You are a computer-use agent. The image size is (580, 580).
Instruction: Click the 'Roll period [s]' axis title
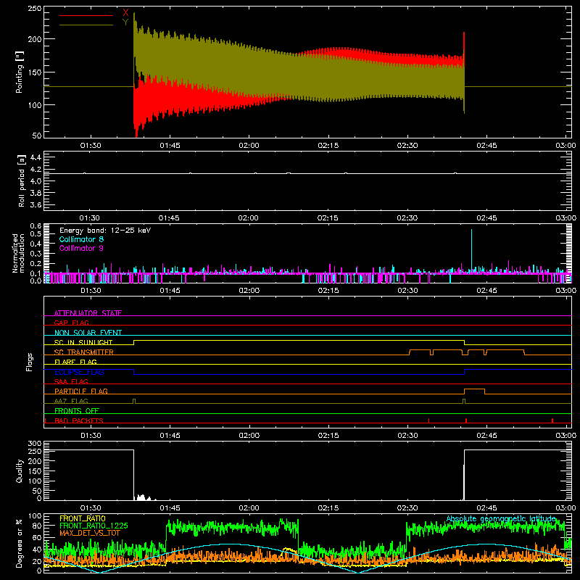coord(21,181)
